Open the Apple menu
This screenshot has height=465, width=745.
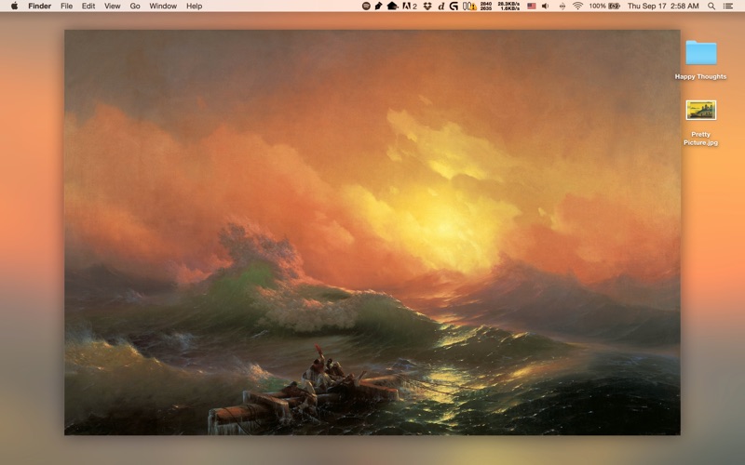14,6
